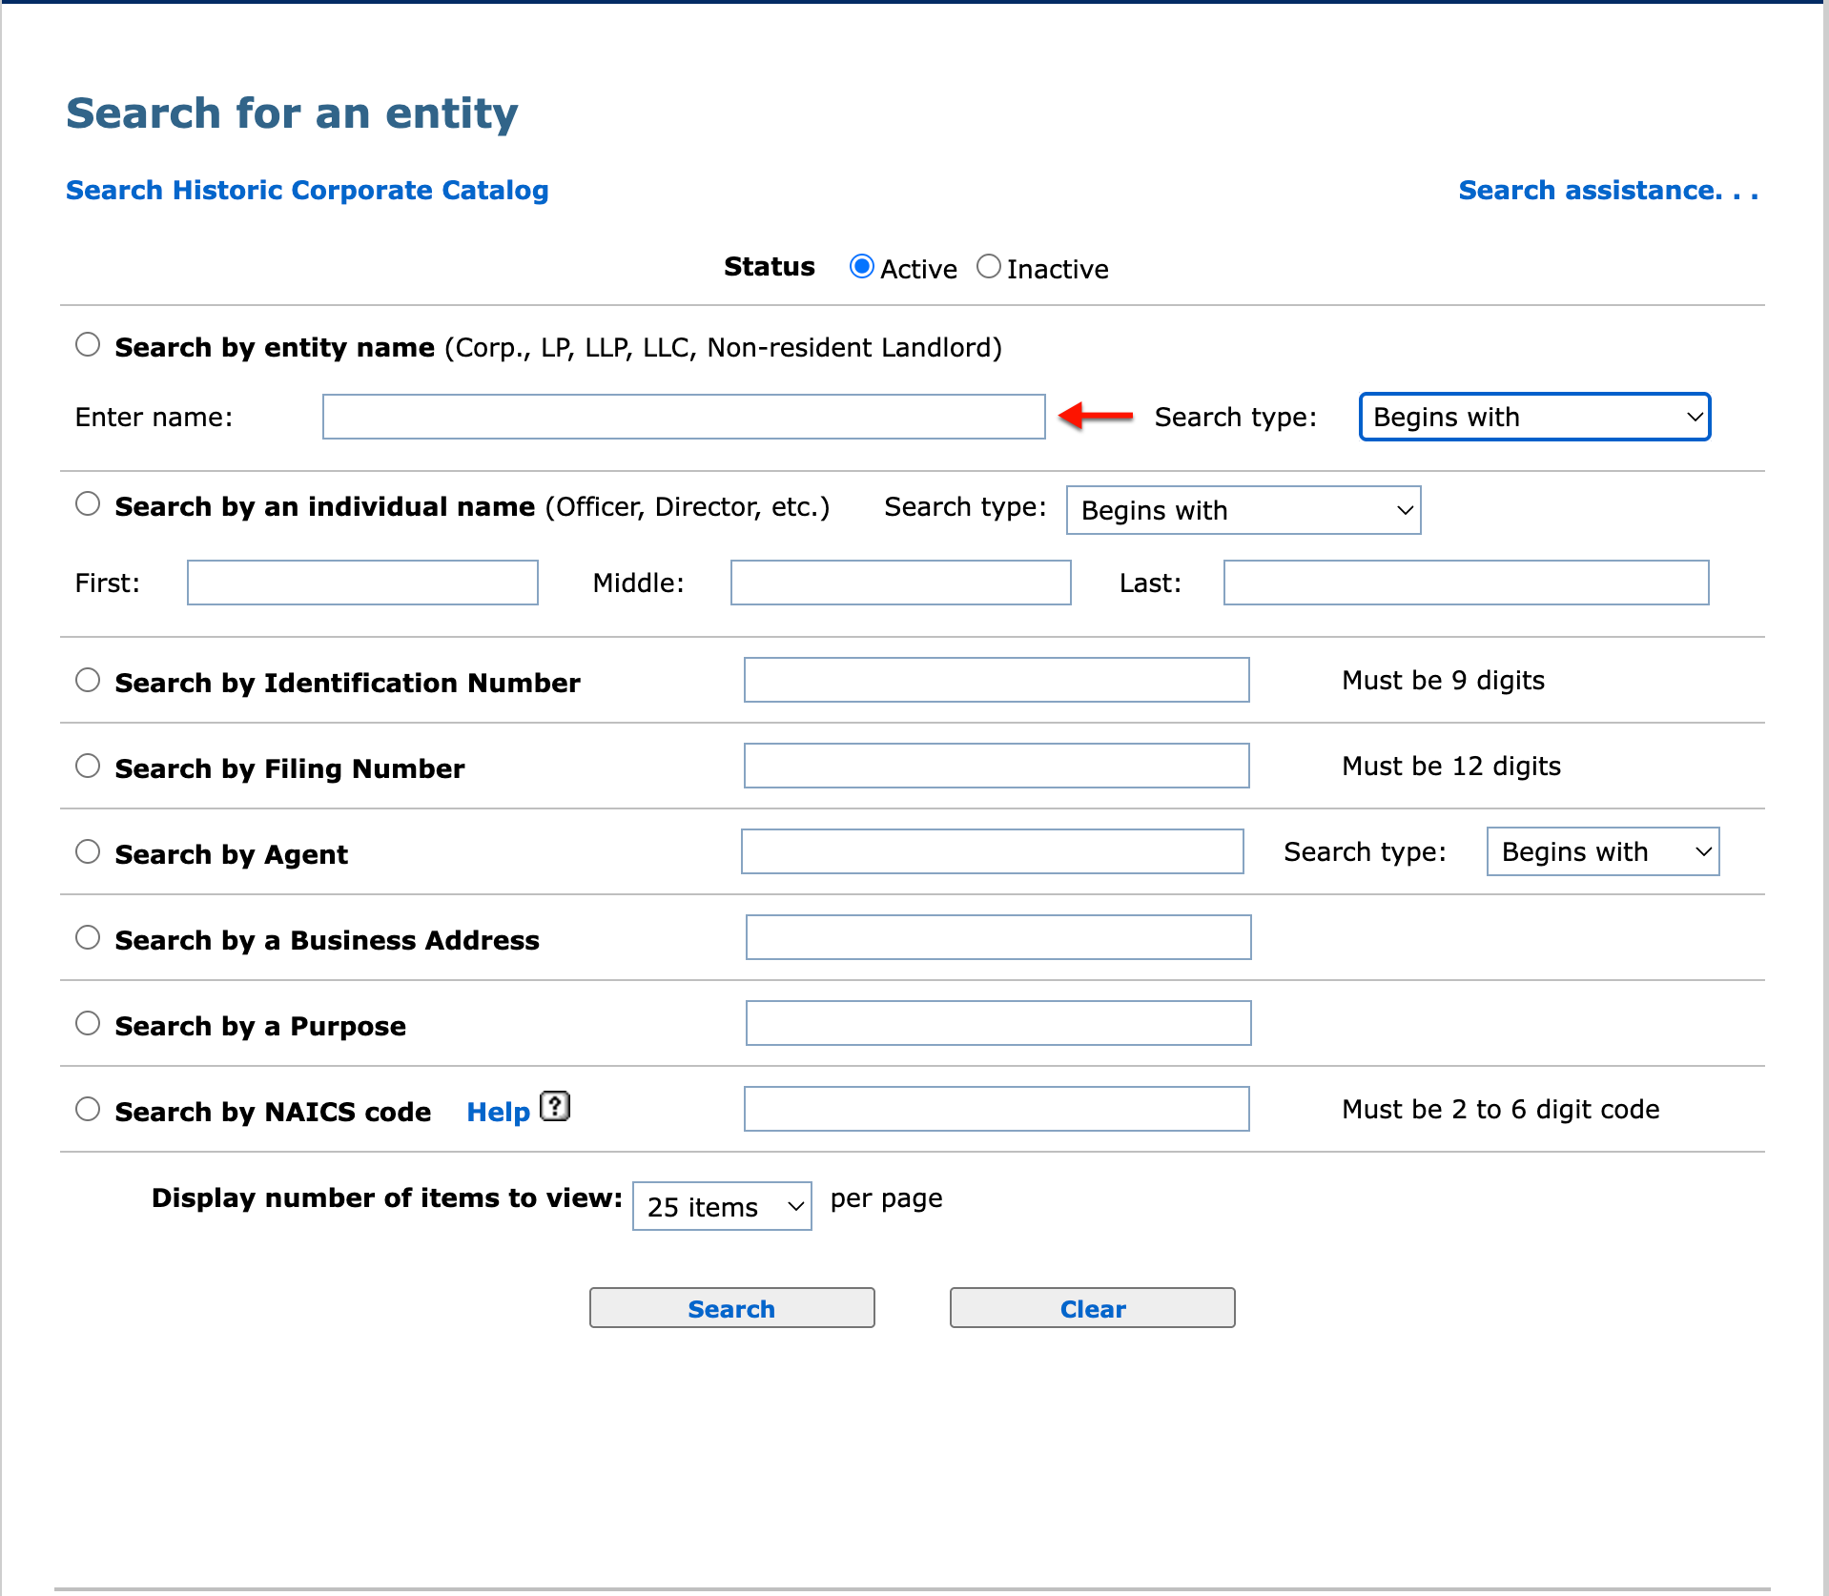Screen dimensions: 1829x1596
Task: Choose Search by NAICS code
Action: click(88, 1110)
